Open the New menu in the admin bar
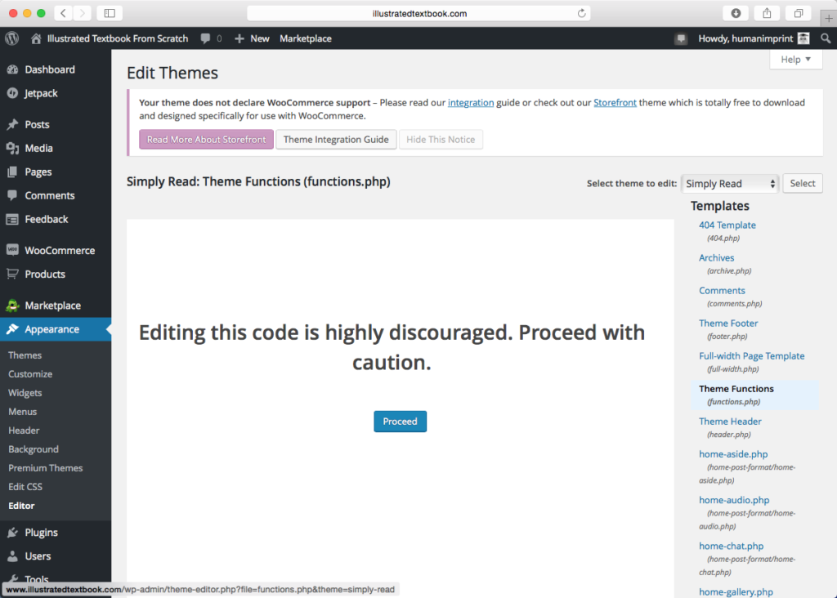Viewport: 837px width, 598px height. [x=252, y=38]
